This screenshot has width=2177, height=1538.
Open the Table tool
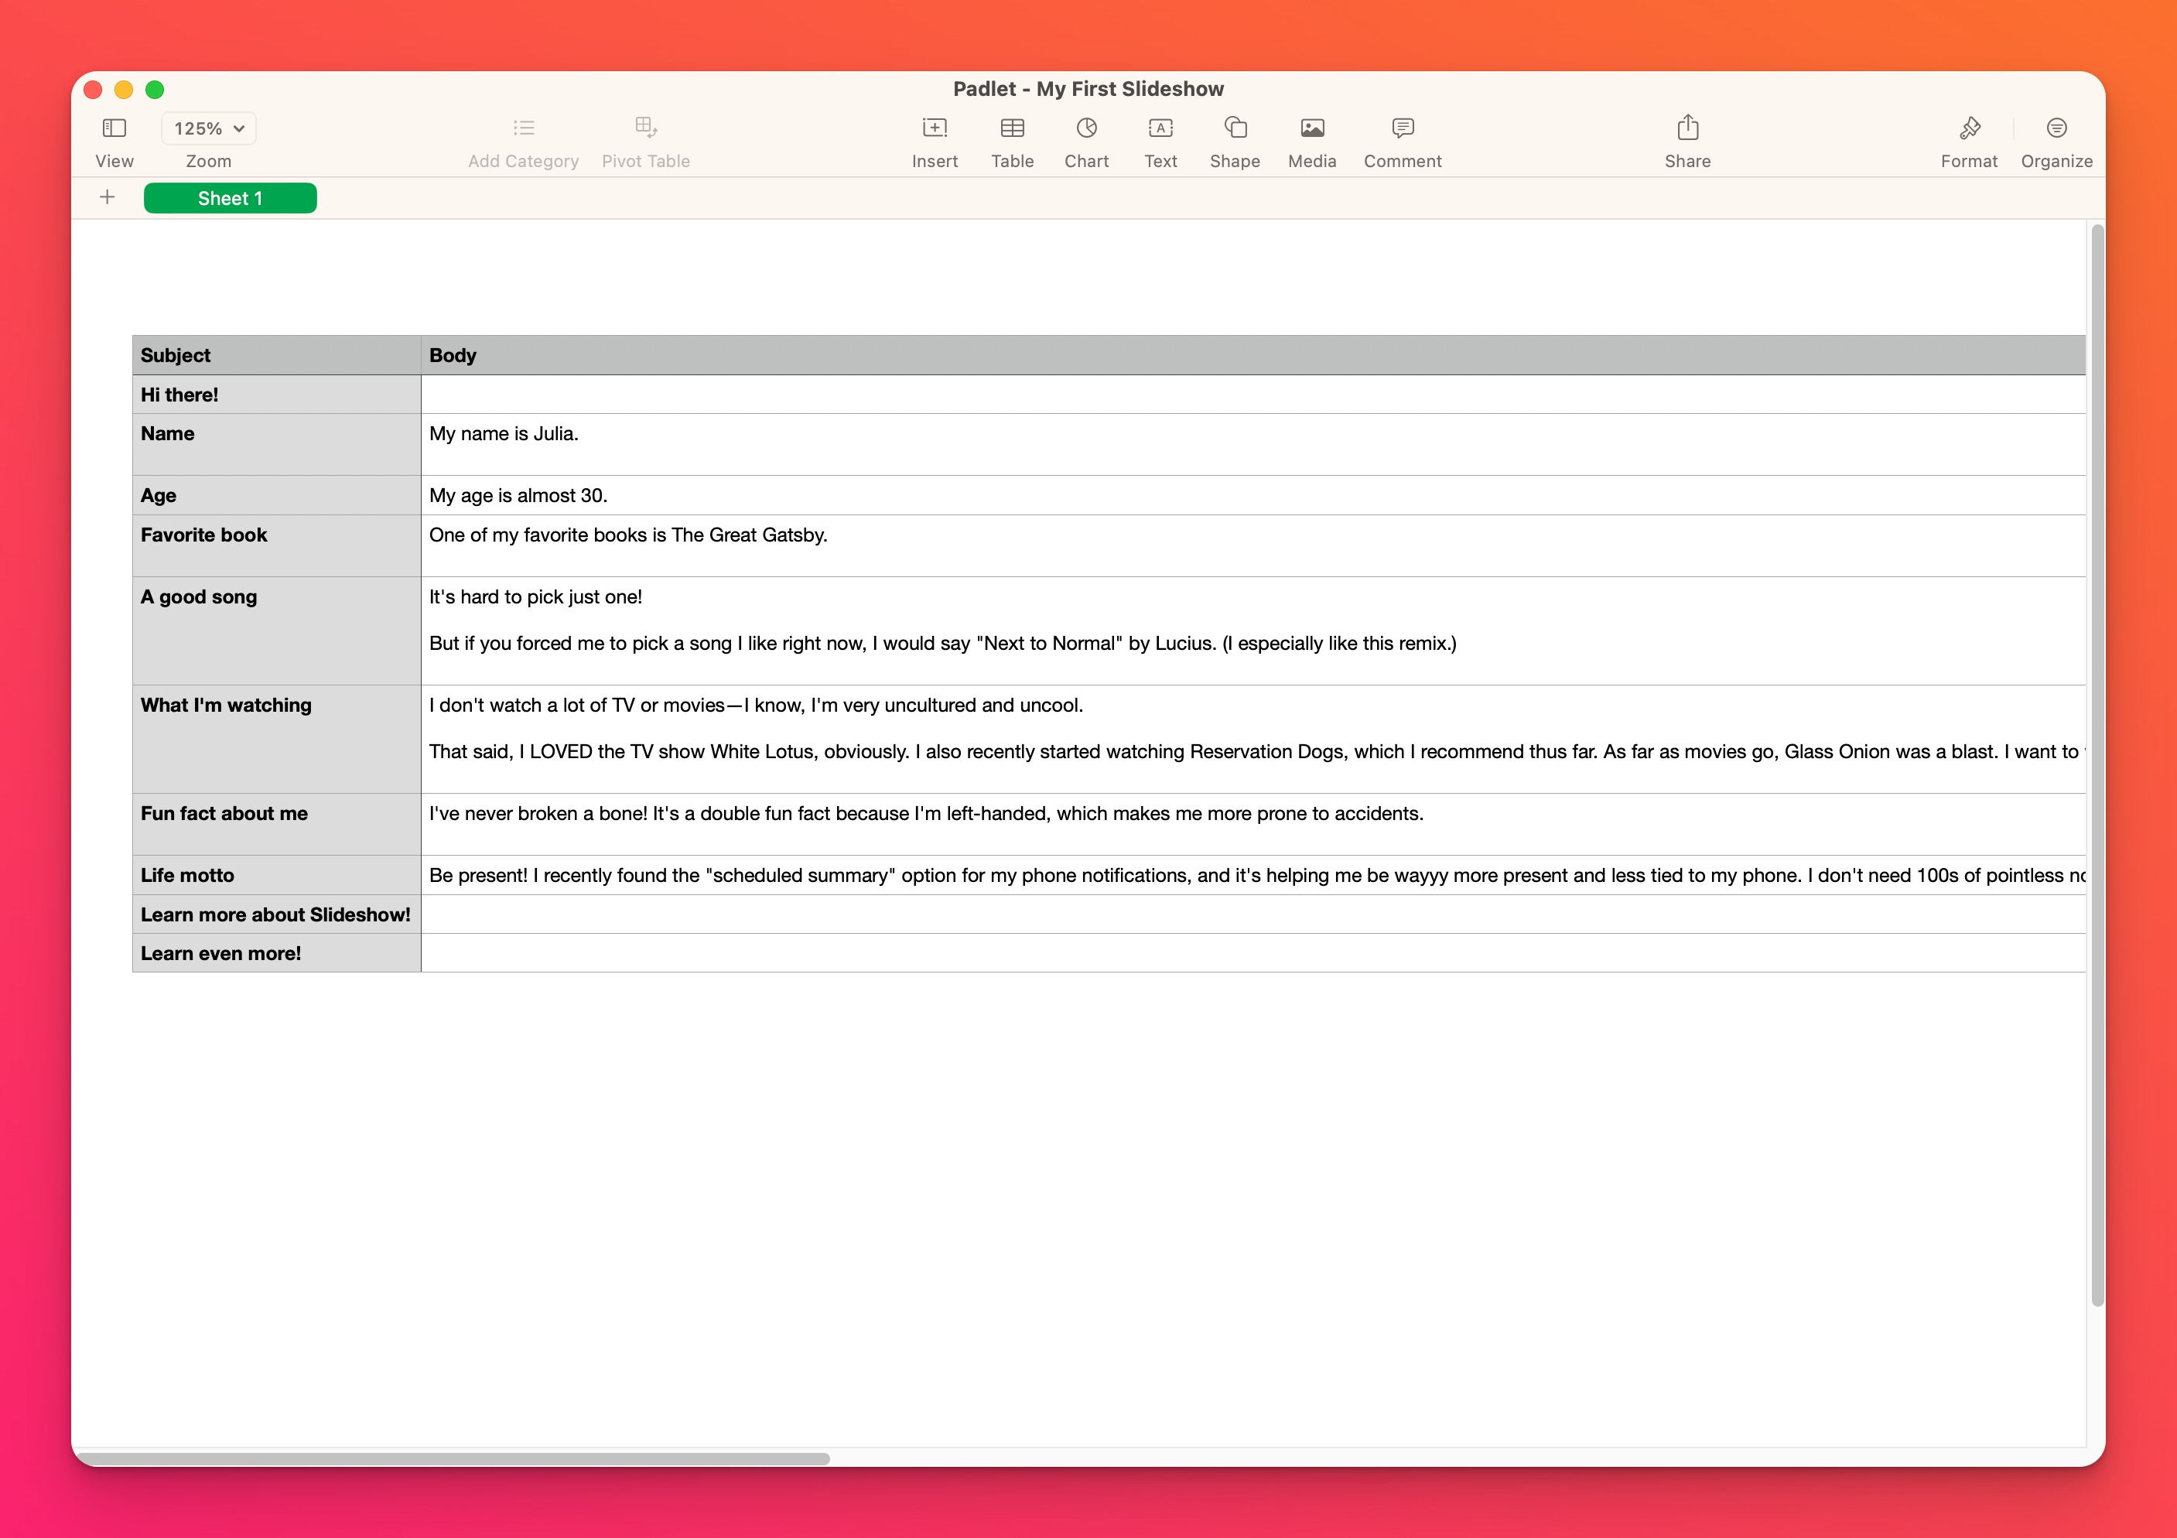click(1012, 142)
